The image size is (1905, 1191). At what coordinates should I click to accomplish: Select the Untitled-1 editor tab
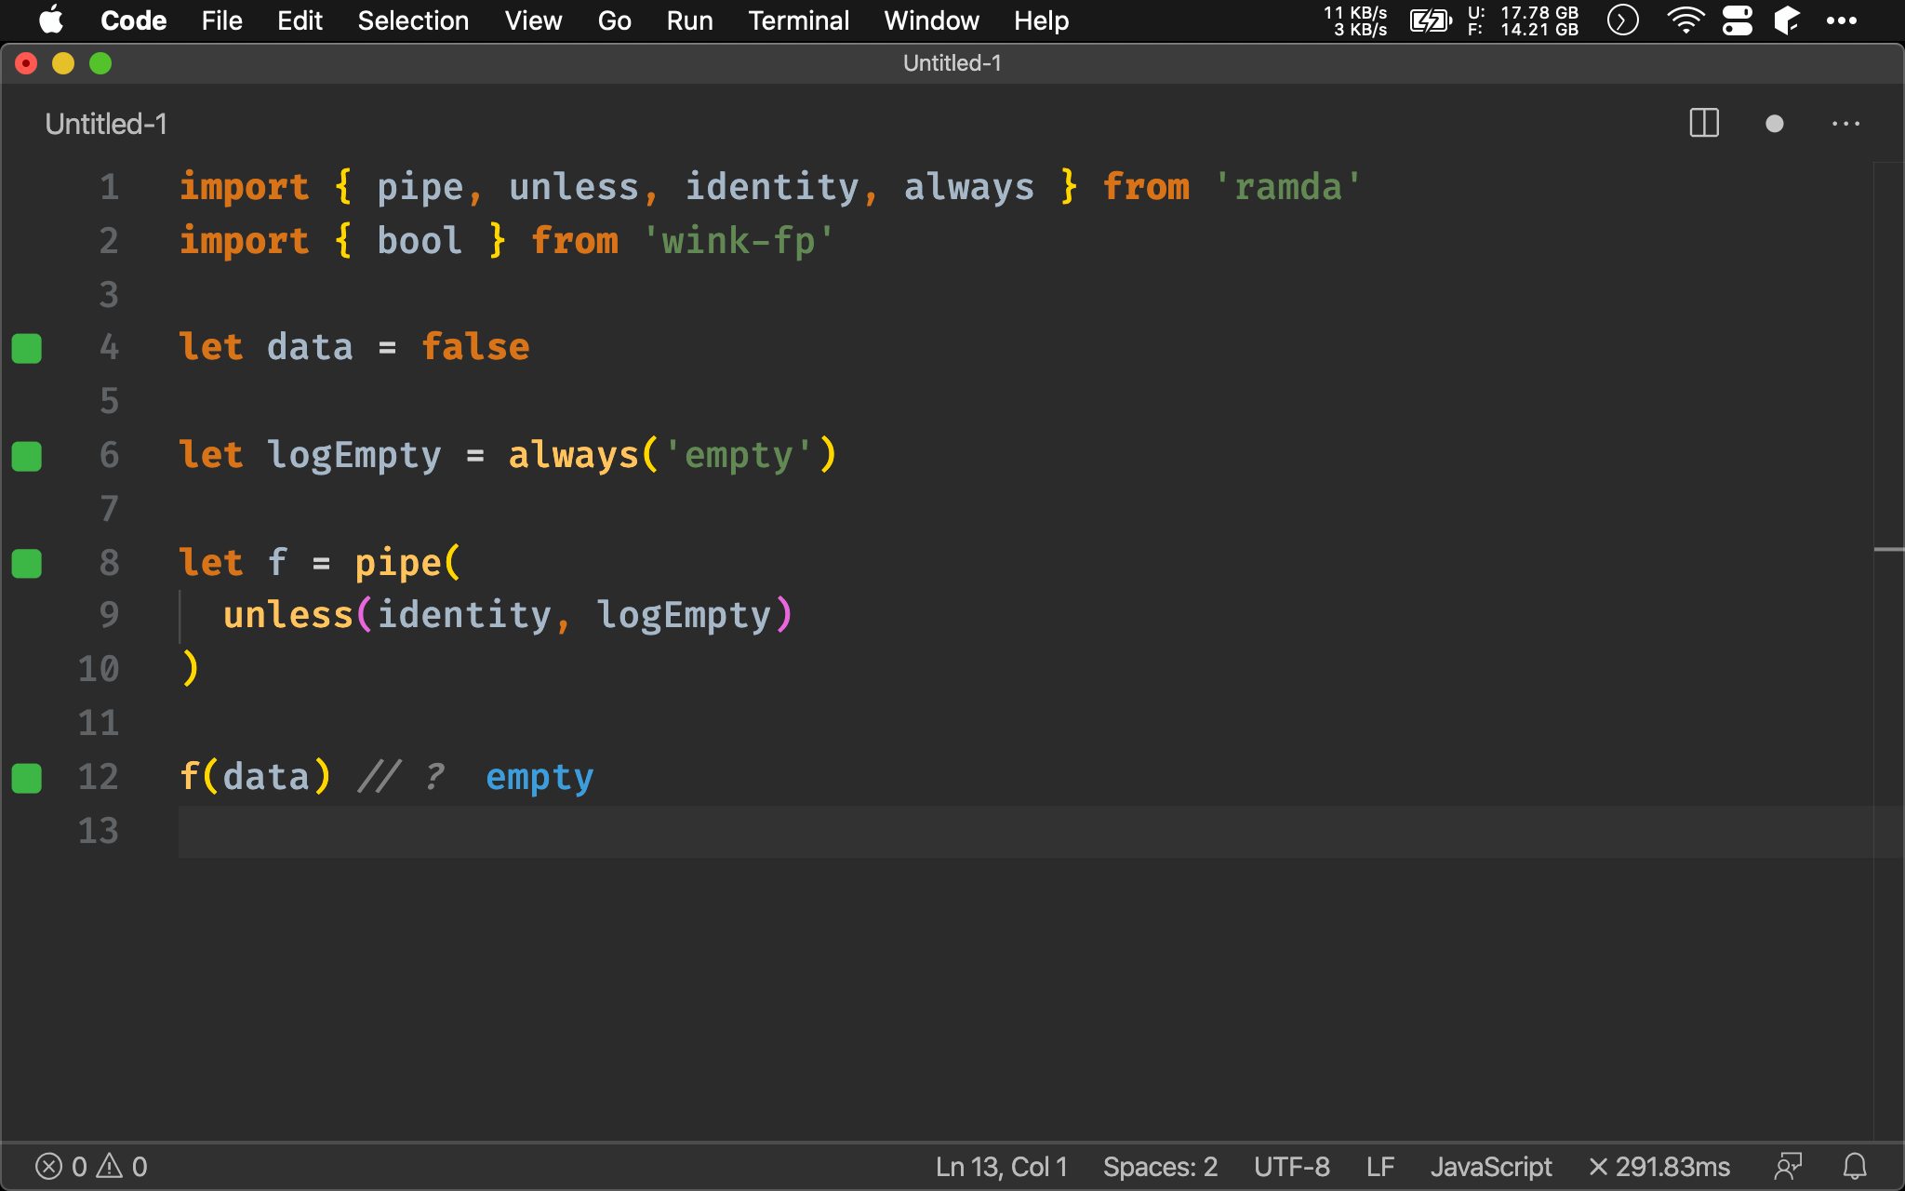click(x=106, y=124)
